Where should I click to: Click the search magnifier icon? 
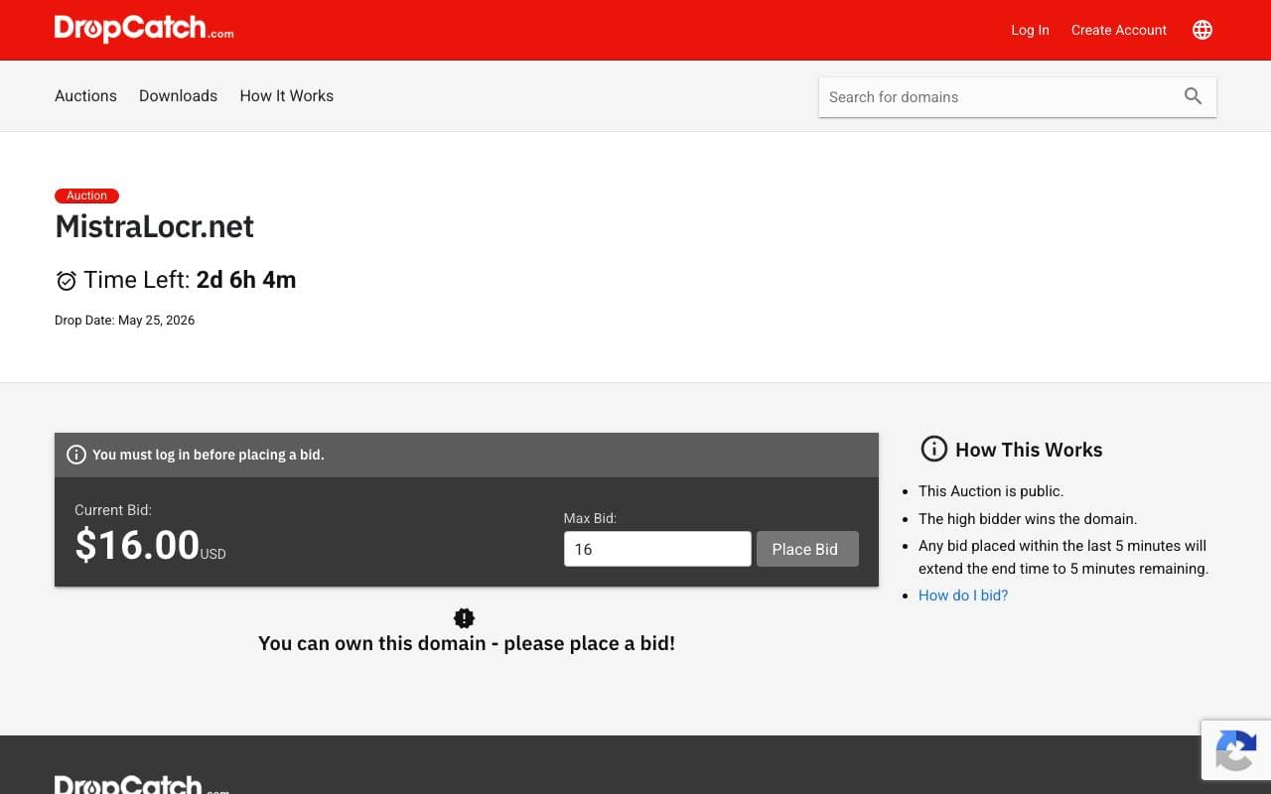[x=1194, y=96]
